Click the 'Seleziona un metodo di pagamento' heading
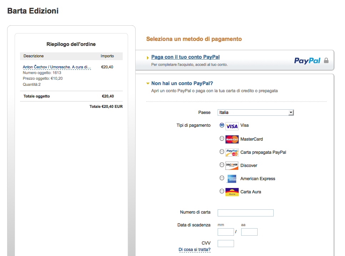 (x=194, y=39)
